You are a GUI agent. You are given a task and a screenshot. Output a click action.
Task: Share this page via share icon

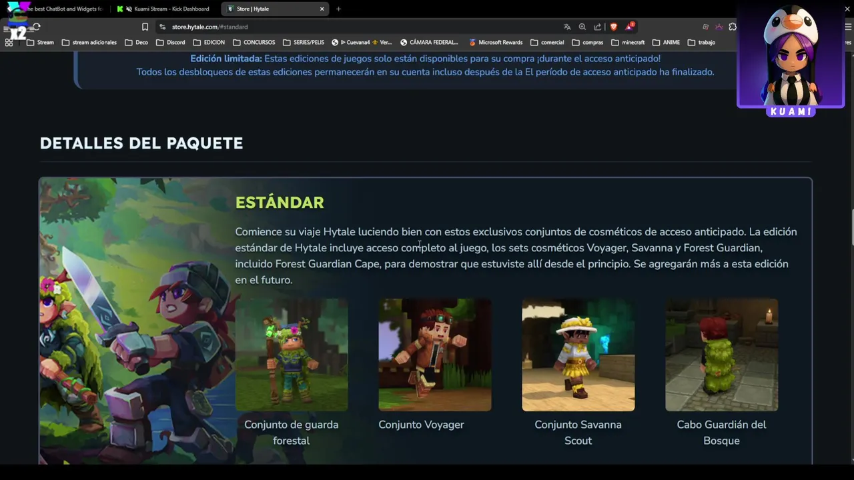click(x=598, y=27)
